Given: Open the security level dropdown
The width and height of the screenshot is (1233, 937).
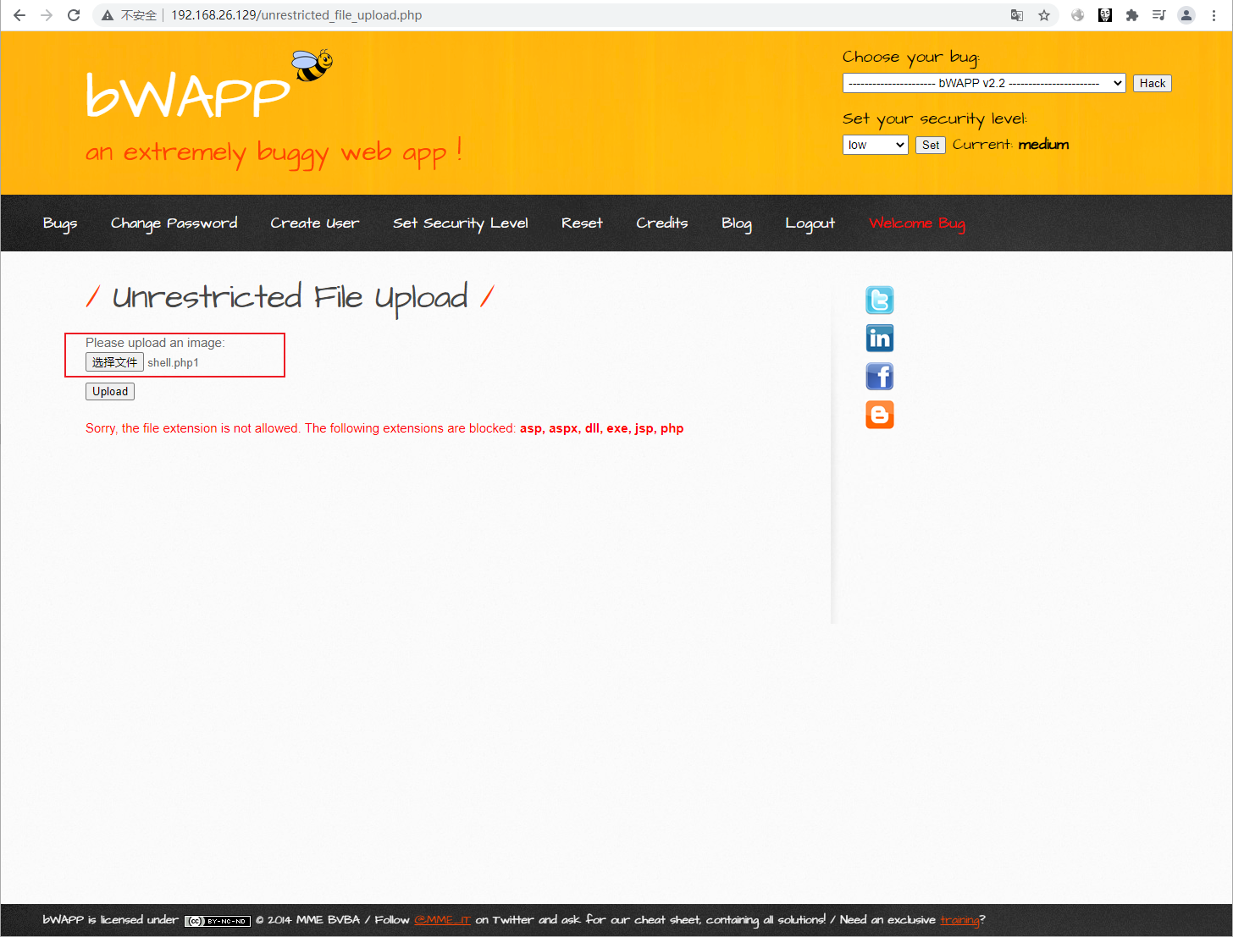Looking at the screenshot, I should pos(876,145).
